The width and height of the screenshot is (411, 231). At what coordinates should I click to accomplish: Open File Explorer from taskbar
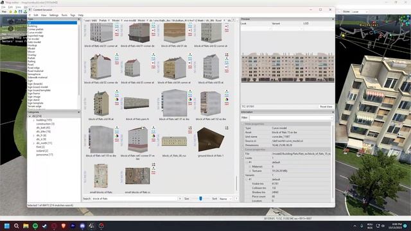coord(26,226)
